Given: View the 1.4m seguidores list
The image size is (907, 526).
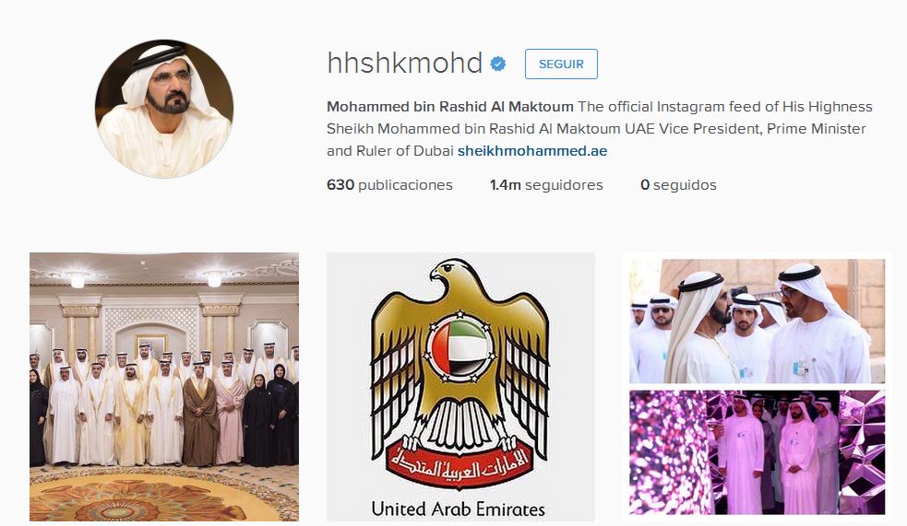Looking at the screenshot, I should tap(546, 185).
